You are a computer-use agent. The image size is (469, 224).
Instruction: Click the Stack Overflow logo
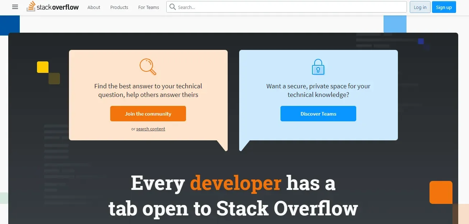(x=53, y=7)
